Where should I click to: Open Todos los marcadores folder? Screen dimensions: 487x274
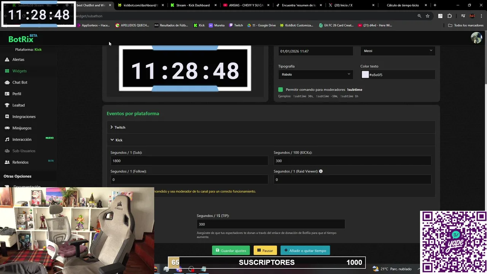pyautogui.click(x=466, y=25)
